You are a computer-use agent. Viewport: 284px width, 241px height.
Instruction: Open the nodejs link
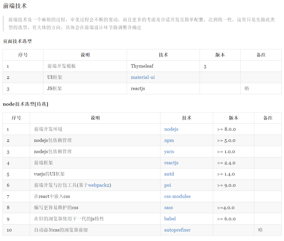[171, 129]
